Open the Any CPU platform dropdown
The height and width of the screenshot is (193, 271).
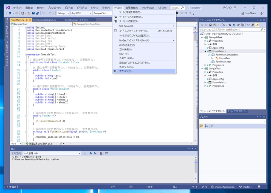[x=81, y=13]
